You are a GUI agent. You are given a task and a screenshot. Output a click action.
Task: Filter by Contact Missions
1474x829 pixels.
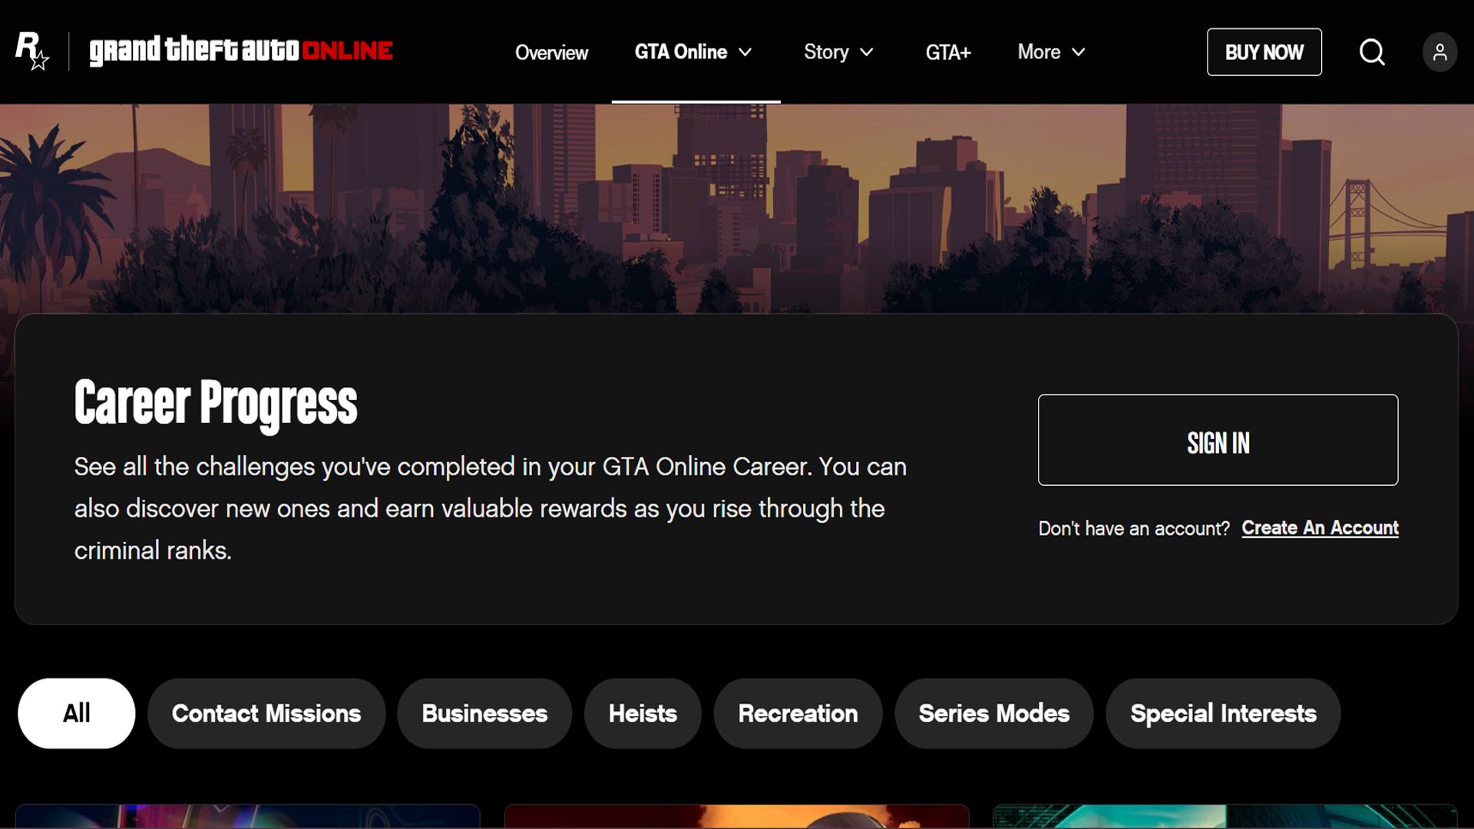(266, 713)
